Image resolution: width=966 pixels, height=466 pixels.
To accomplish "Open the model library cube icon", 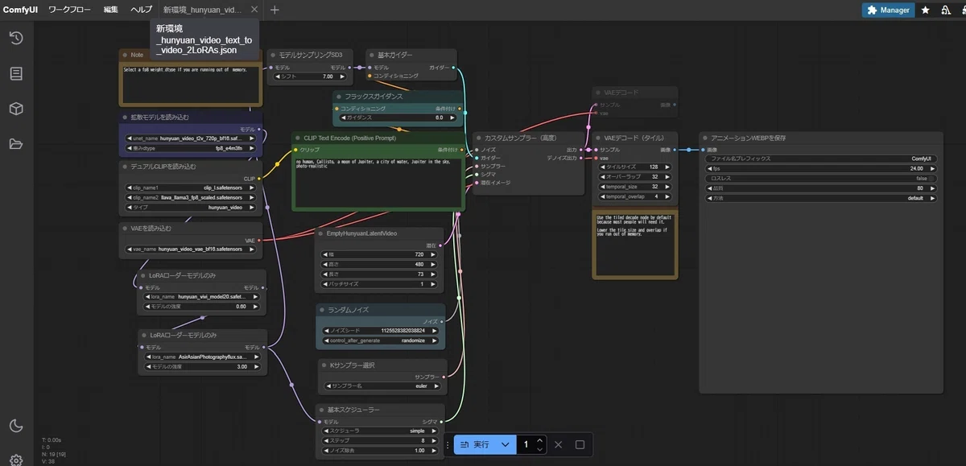I will coord(16,109).
